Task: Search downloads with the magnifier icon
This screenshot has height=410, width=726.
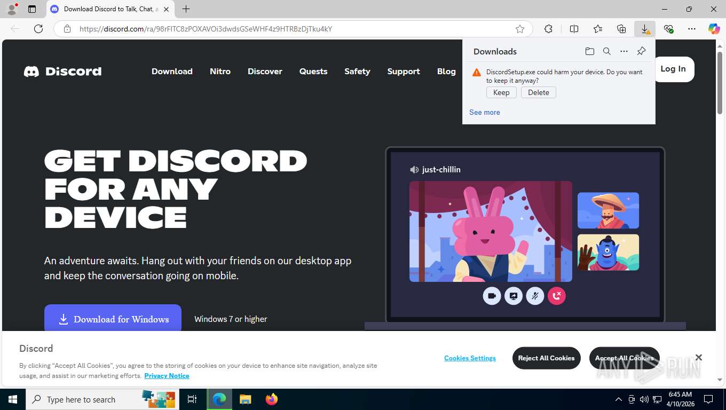Action: [607, 51]
